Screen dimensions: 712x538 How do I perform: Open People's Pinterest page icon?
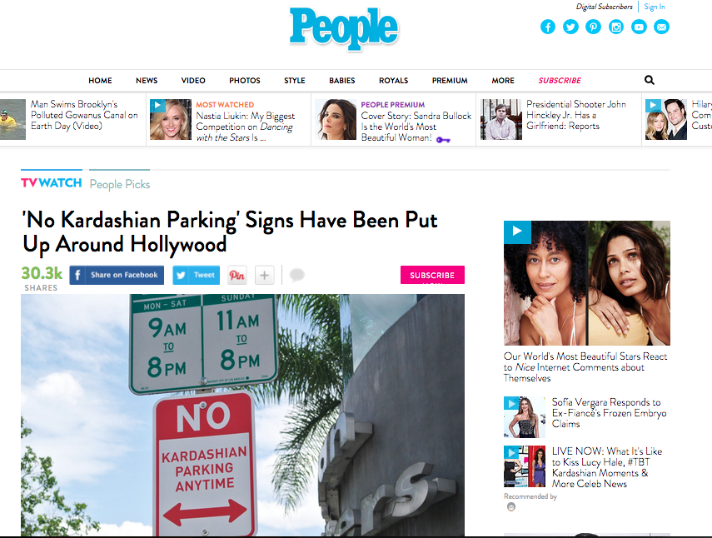tap(593, 27)
